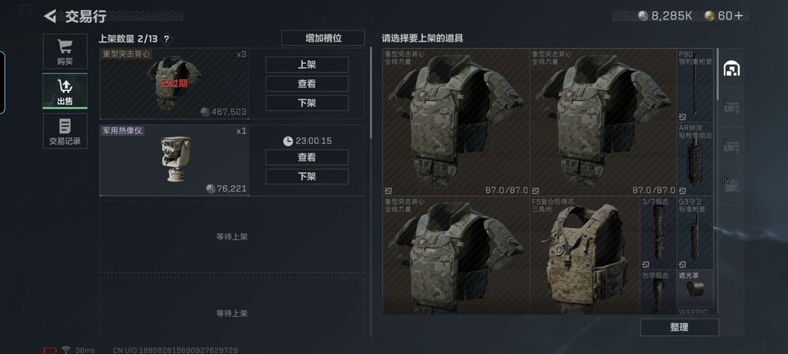Image resolution: width=788 pixels, height=354 pixels.
Task: Select the P90 猎豹重枪管 item
Action: pos(695,85)
